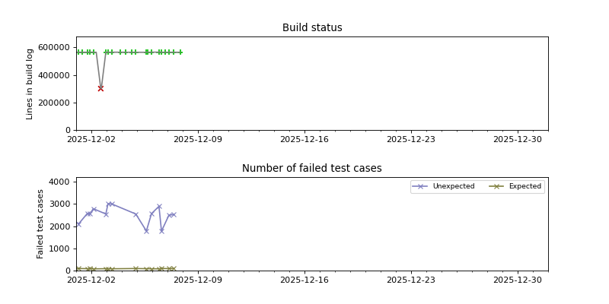Click 2025-12-30 date under Build status chart
The height and width of the screenshot is (304, 609).
pyautogui.click(x=518, y=139)
